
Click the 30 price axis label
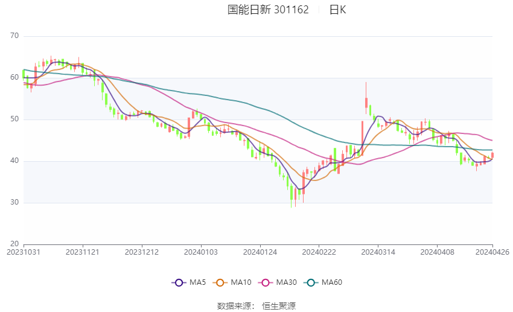tap(15, 203)
